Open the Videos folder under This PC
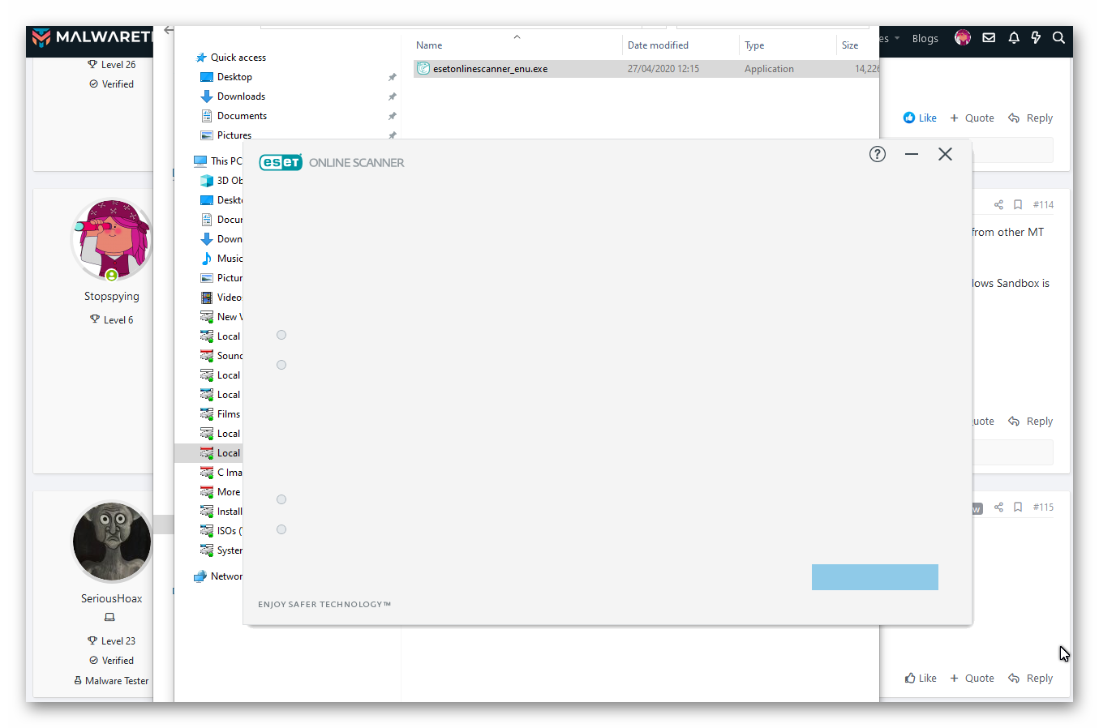 point(221,298)
